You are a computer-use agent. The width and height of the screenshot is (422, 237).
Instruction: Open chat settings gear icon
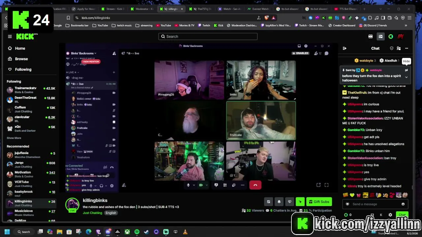390,215
